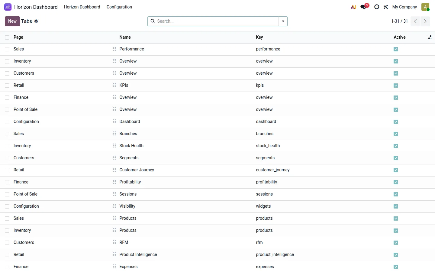Click the widgets key cell

[x=263, y=206]
